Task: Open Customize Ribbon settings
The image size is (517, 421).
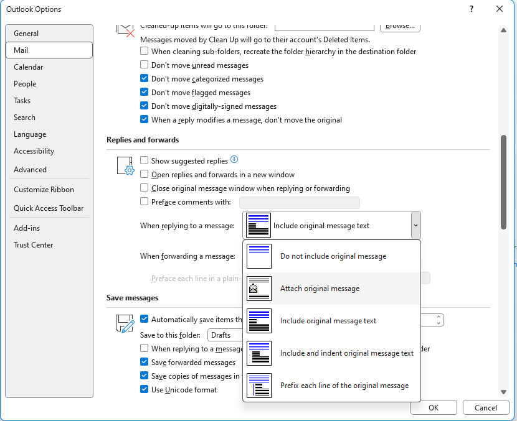Action: coord(49,190)
